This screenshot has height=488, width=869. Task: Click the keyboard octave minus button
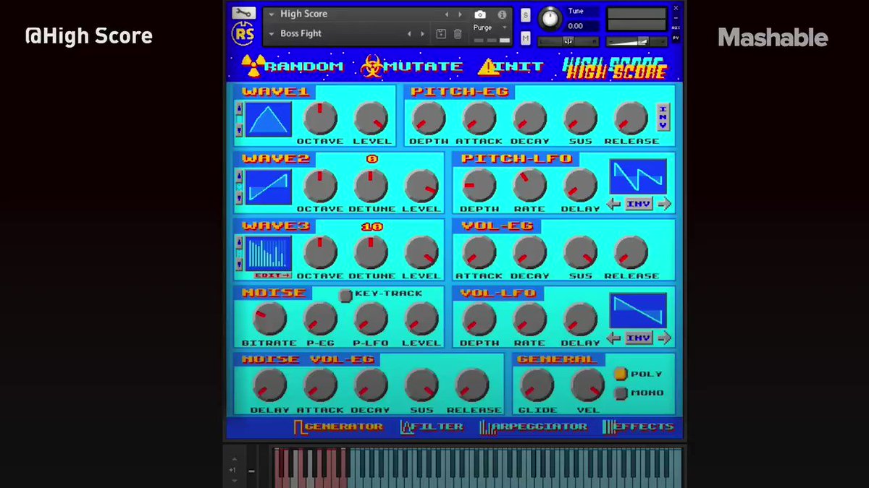click(251, 471)
